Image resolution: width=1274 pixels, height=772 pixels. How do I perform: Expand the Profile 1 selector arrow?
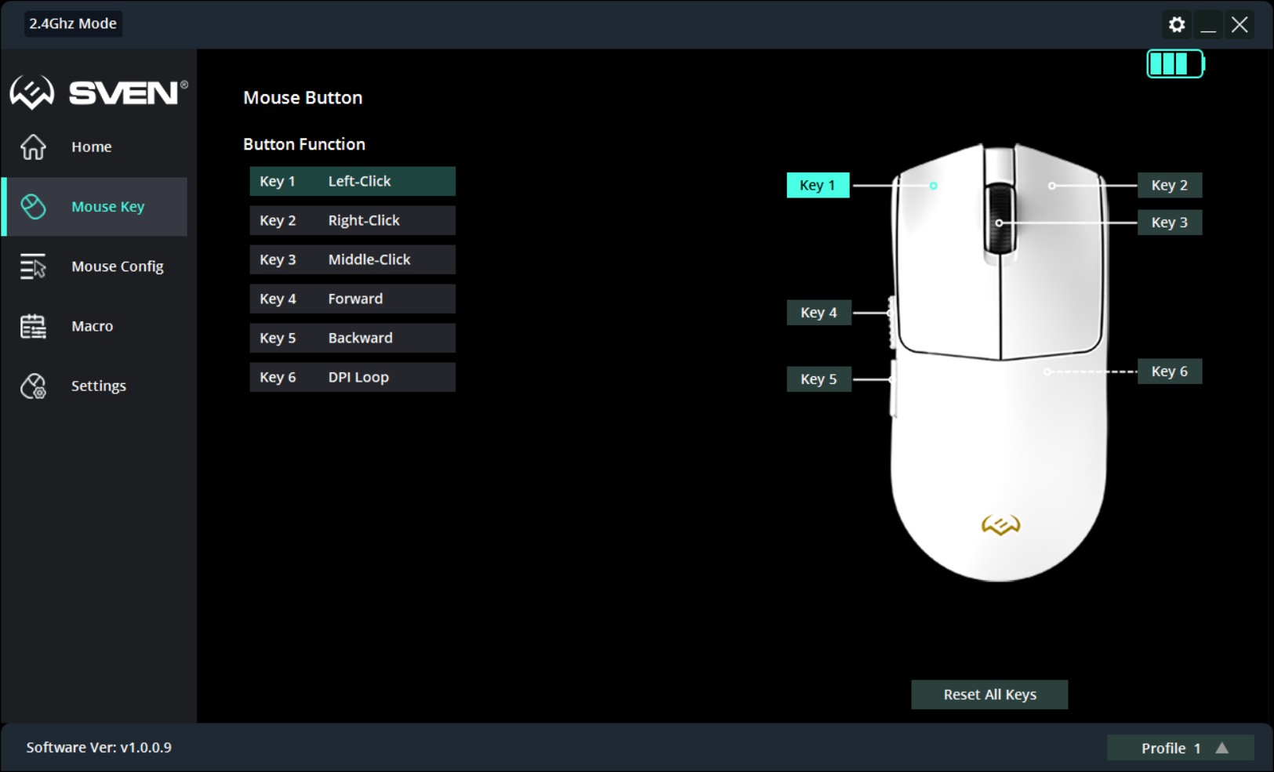click(1222, 748)
